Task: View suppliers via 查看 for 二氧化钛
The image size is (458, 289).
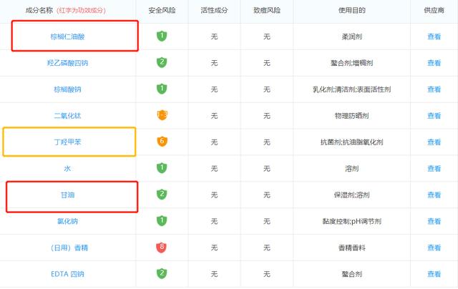Action: (434, 116)
